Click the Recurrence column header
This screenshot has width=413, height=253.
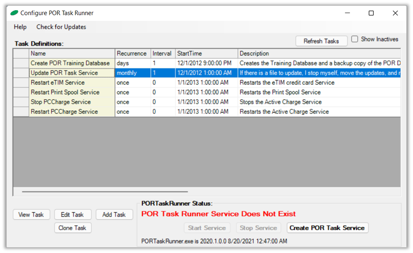click(x=132, y=54)
